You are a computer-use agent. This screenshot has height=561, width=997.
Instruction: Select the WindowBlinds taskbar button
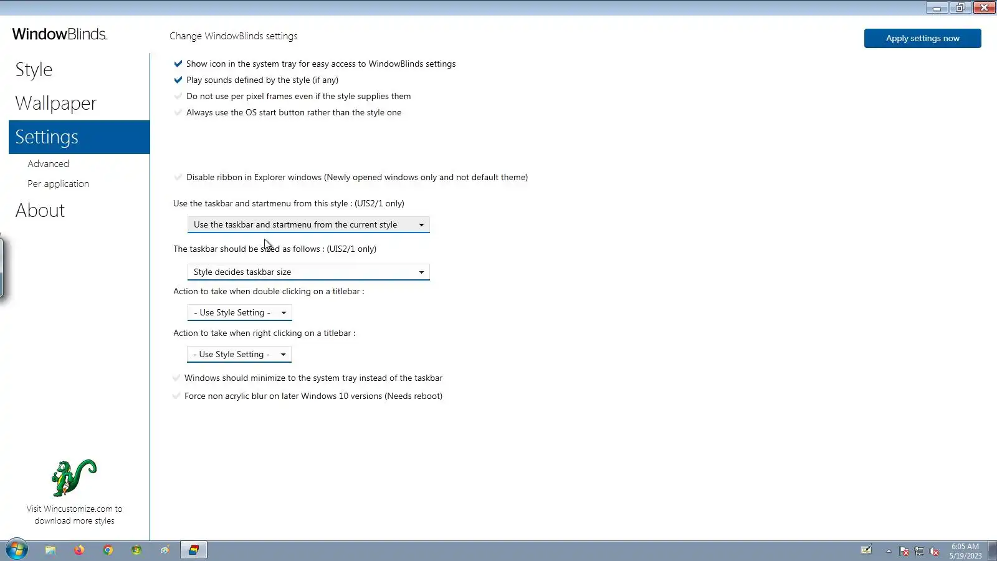click(x=194, y=550)
